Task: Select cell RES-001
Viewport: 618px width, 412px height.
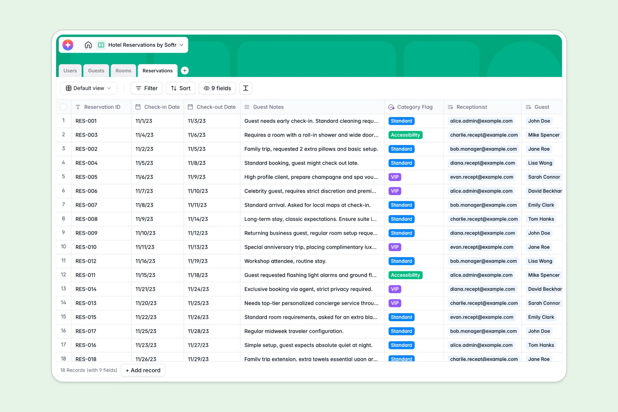Action: pos(101,121)
